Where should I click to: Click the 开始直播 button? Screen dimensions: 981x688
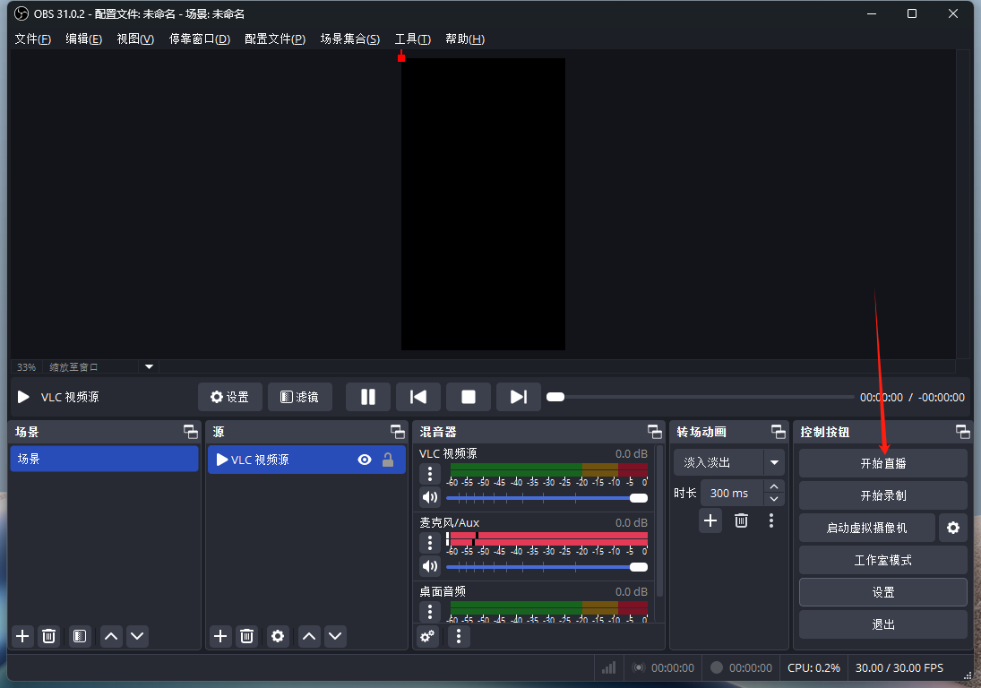point(882,463)
